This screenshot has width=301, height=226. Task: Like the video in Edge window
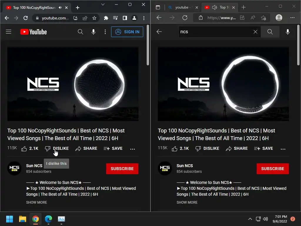pyautogui.click(x=180, y=149)
